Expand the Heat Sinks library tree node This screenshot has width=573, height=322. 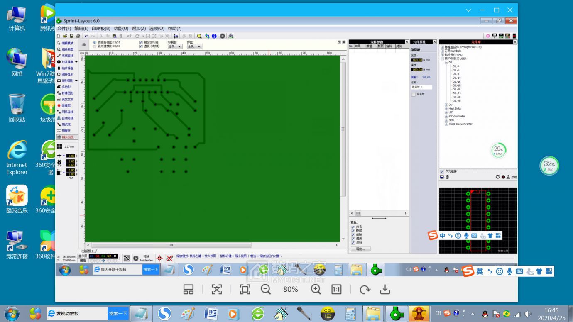(x=446, y=109)
